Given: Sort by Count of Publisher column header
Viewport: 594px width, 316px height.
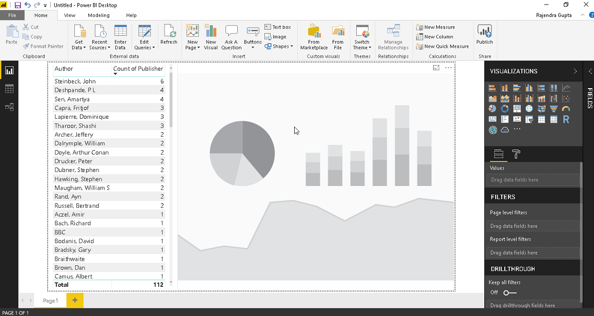Looking at the screenshot, I should [138, 69].
